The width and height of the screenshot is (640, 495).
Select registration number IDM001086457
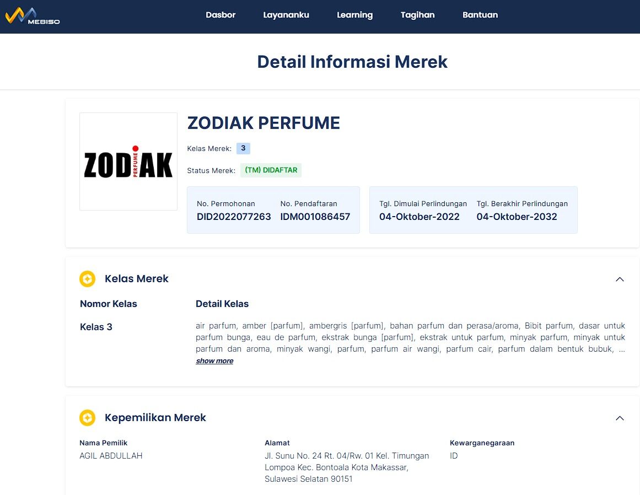tap(315, 217)
